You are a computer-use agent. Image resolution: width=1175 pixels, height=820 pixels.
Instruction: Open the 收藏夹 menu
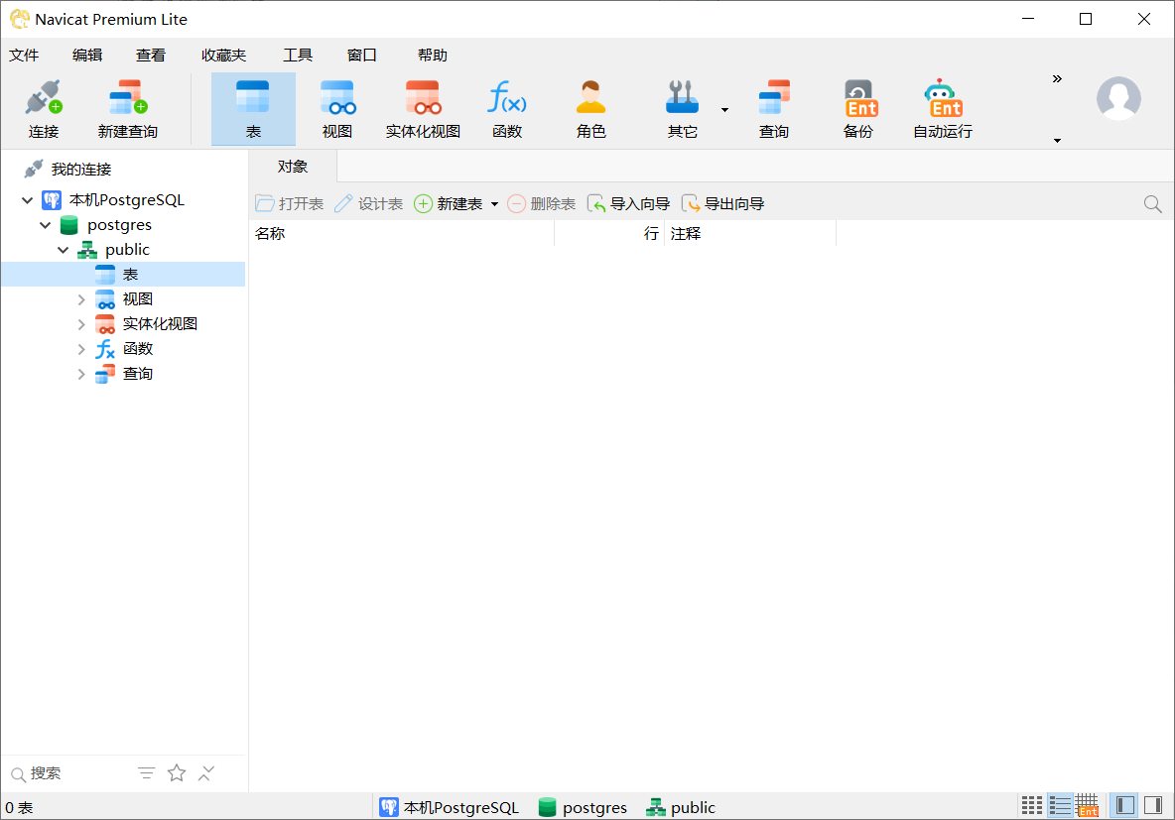click(x=223, y=55)
